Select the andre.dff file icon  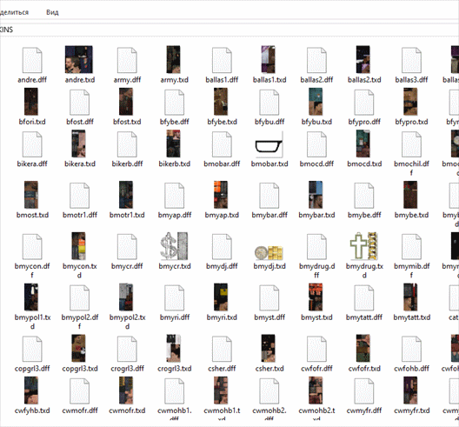pos(32,60)
